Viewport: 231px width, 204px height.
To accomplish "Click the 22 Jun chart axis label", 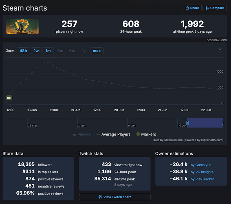I will click(206, 110).
